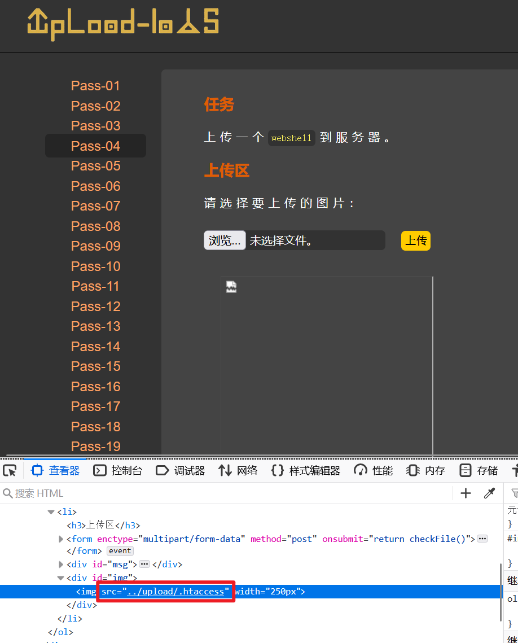Open Pass-14 in the sidebar

(95, 347)
